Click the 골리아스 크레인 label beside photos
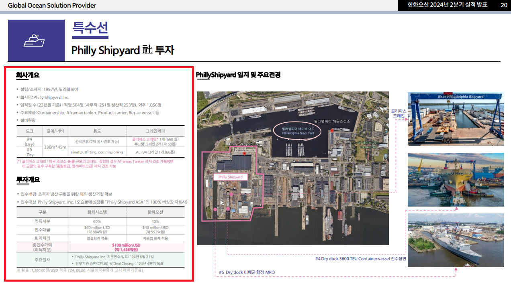 [399, 113]
